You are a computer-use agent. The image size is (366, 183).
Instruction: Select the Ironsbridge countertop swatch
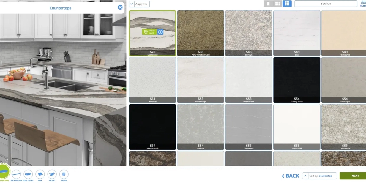[201, 80]
